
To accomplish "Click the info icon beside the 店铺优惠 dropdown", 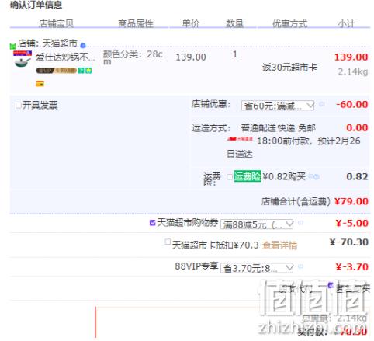I will pos(321,104).
